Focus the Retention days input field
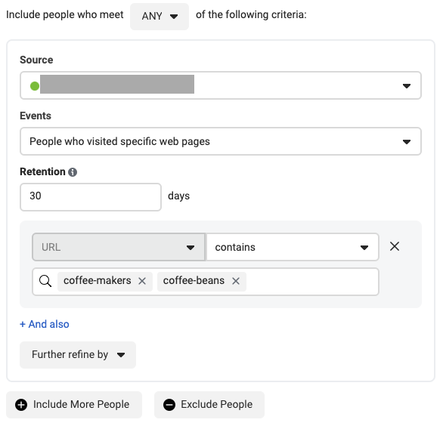This screenshot has height=429, width=443. (91, 196)
